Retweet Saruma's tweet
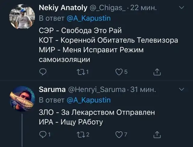Viewport: 193px width, 147px height. click(81, 134)
